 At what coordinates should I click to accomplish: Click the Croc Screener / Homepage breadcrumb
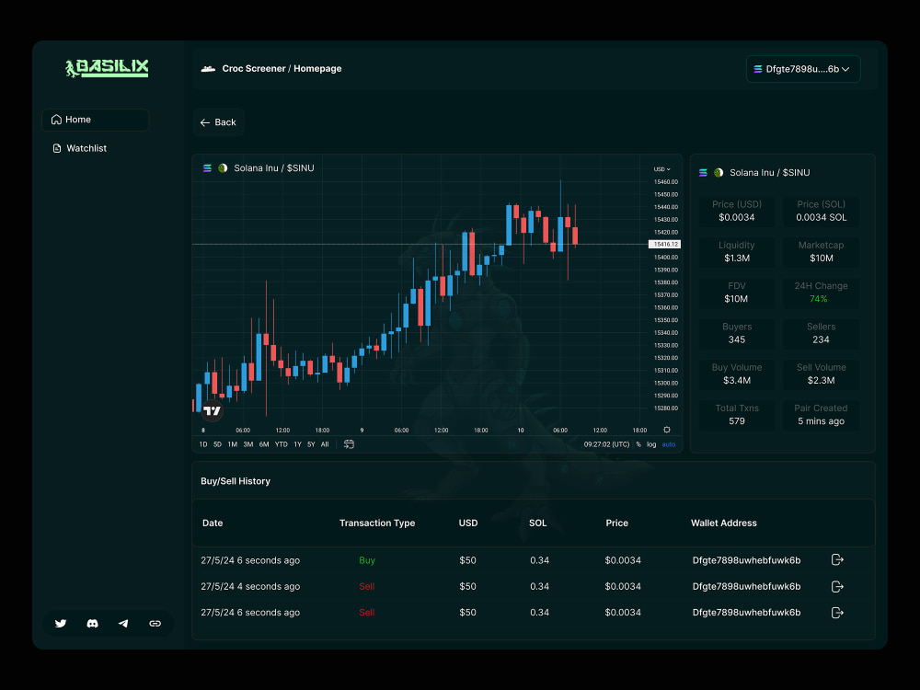pos(282,69)
